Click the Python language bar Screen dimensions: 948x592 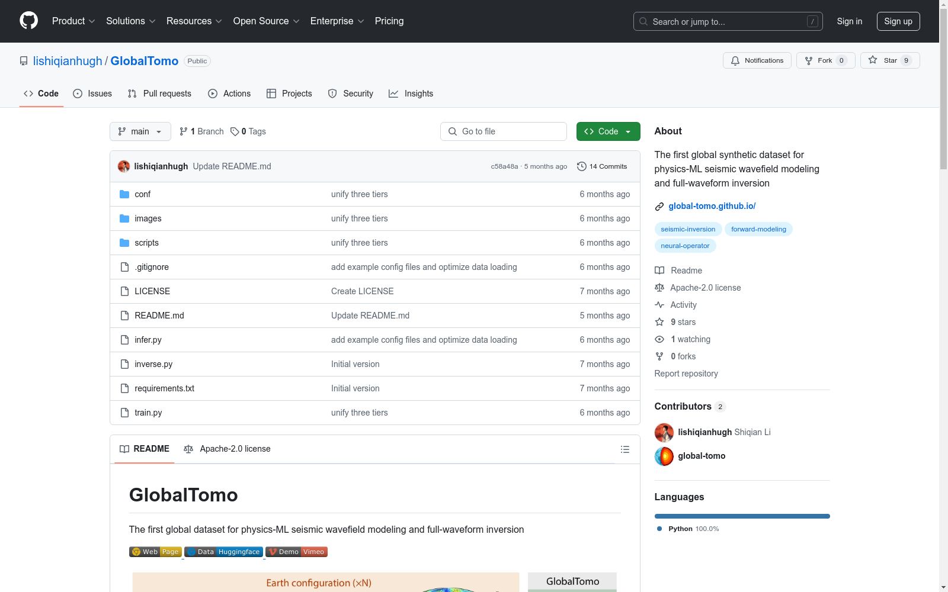pyautogui.click(x=742, y=516)
